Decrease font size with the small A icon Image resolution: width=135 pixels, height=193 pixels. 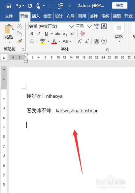pos(87,41)
